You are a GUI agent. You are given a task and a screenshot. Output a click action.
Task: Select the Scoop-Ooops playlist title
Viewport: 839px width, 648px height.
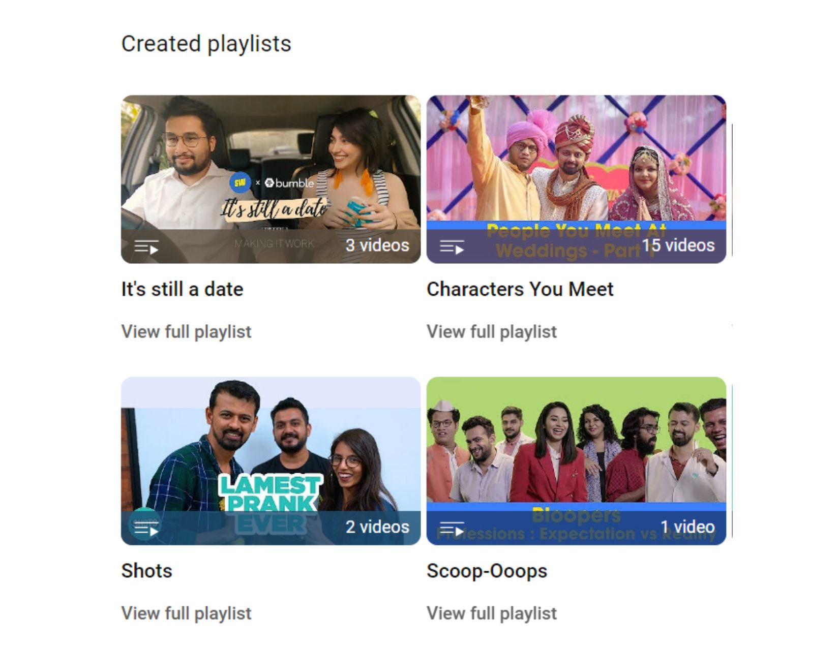pyautogui.click(x=487, y=571)
